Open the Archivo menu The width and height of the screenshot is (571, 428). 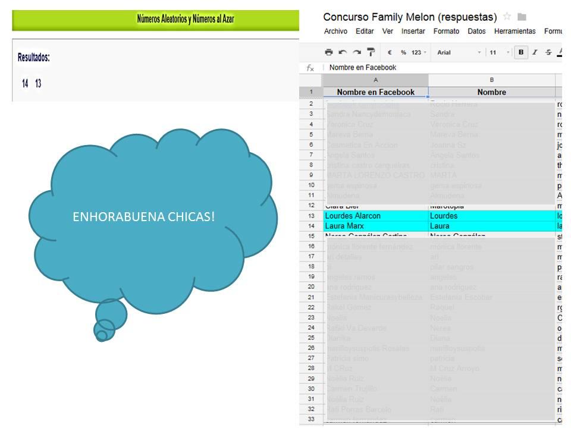[335, 32]
